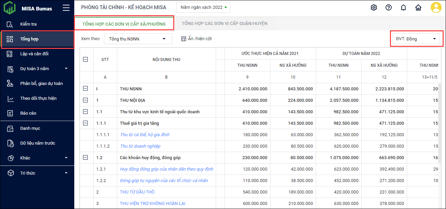Screen dimensions: 446x209
Task: Select Phân bổ, giao dự toán menu item
Action: pyautogui.click(x=41, y=84)
